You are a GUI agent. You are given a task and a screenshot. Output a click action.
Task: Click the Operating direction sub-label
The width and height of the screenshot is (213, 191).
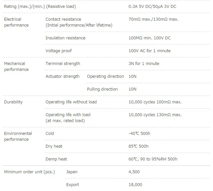tap(105, 76)
